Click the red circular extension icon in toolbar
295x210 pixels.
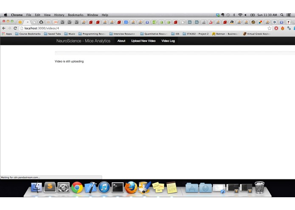coord(276,28)
